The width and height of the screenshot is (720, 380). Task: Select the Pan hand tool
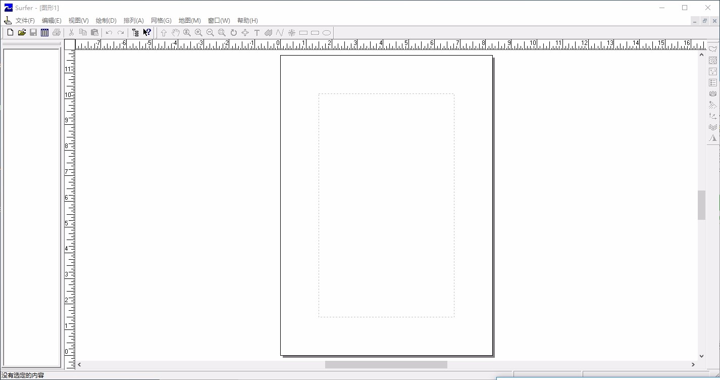(x=175, y=32)
